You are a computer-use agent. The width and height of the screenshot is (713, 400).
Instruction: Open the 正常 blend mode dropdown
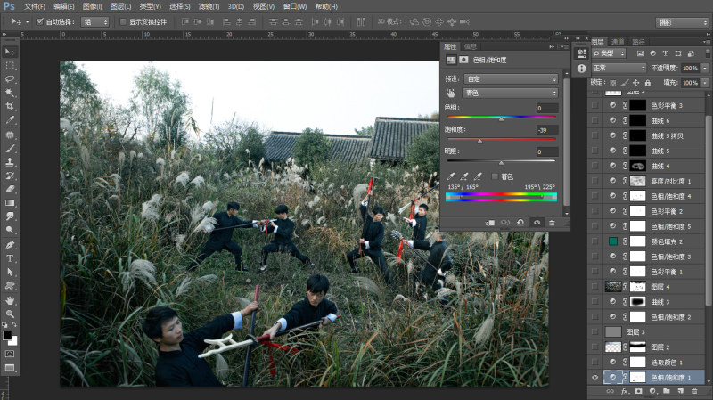click(619, 68)
